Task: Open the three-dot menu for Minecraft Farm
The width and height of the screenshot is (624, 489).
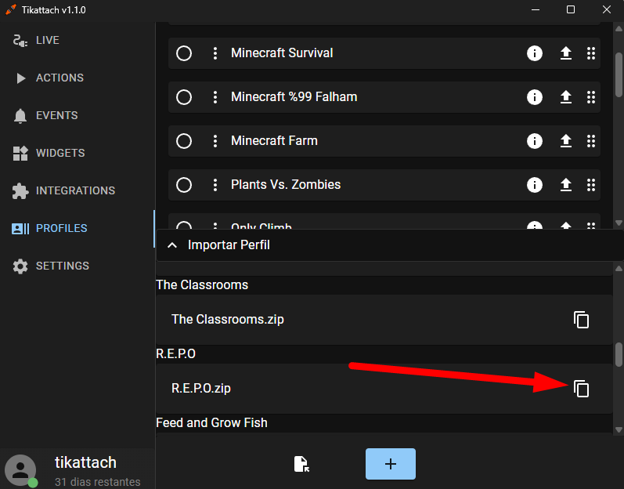Action: point(215,141)
